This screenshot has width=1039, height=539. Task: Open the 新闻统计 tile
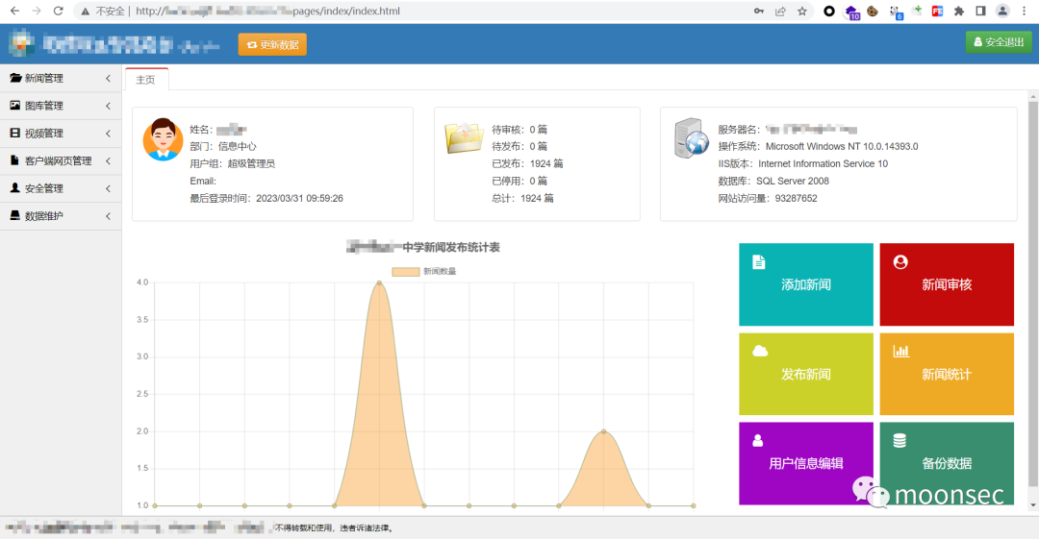(x=947, y=374)
